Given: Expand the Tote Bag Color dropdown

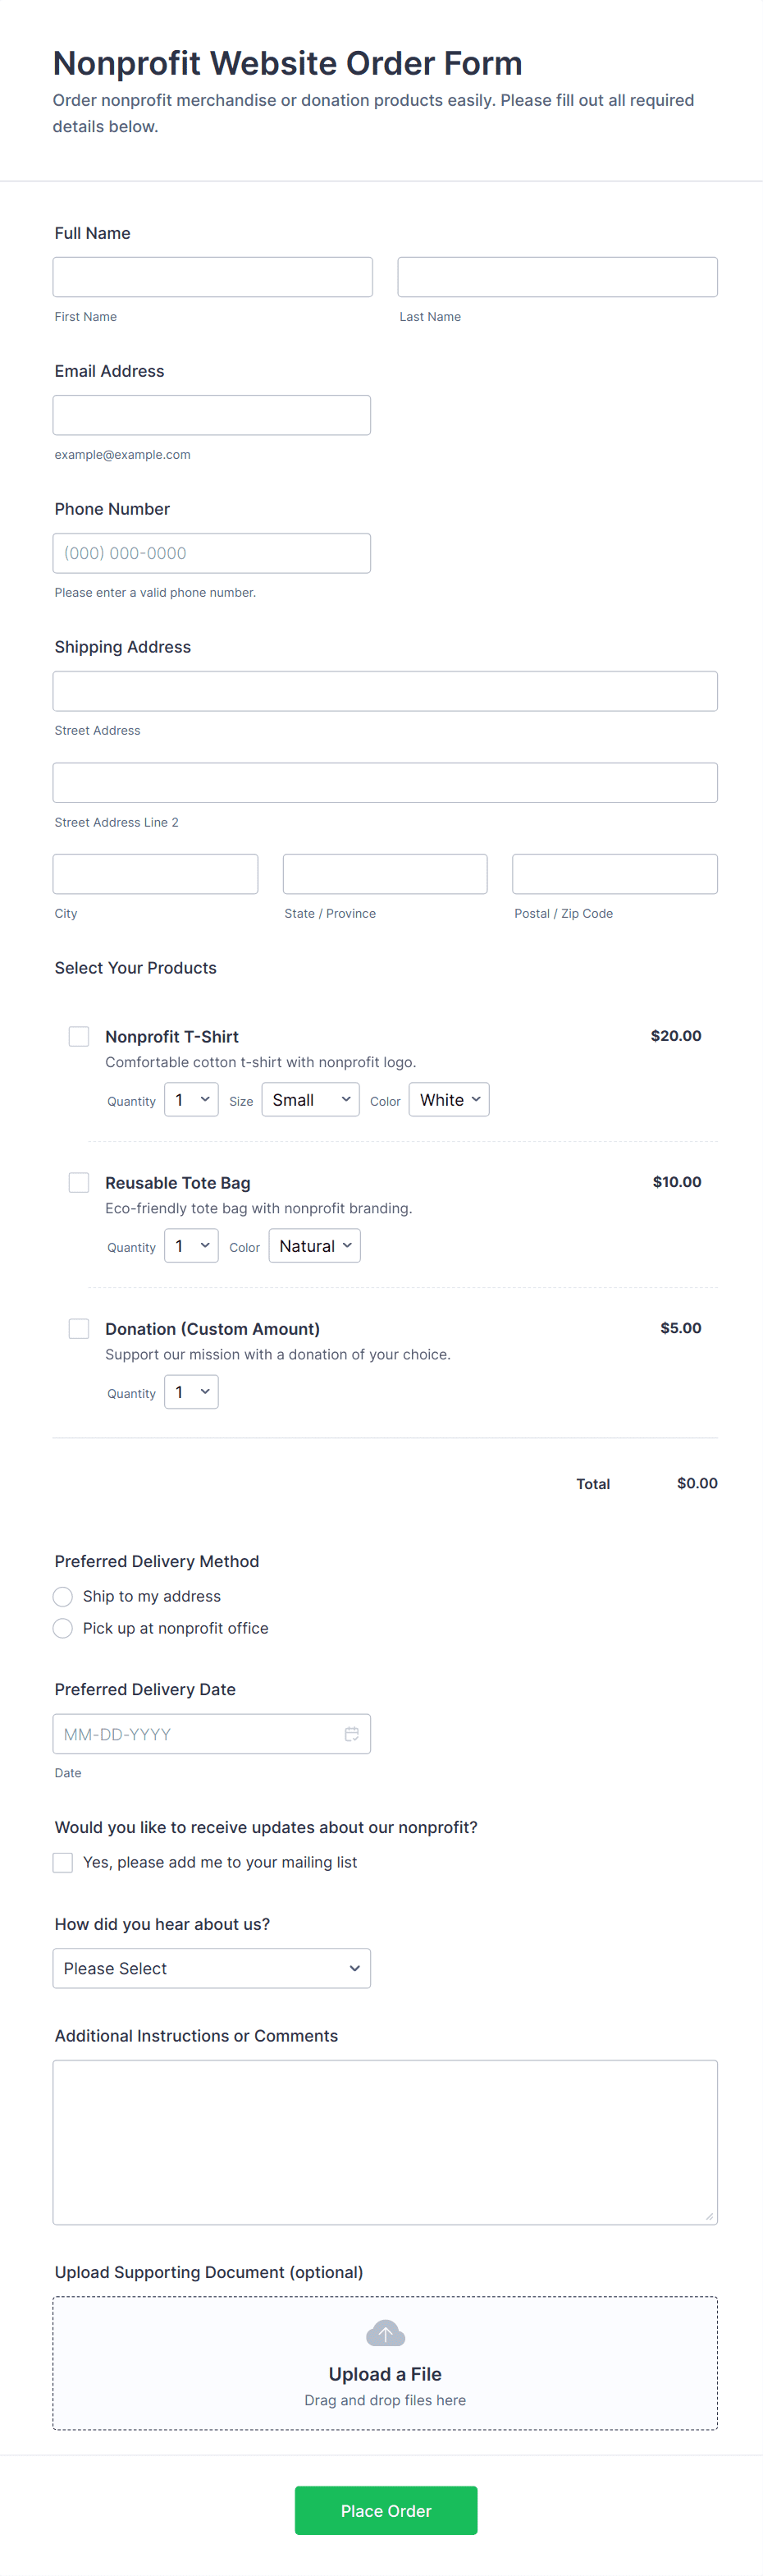Looking at the screenshot, I should click(314, 1246).
